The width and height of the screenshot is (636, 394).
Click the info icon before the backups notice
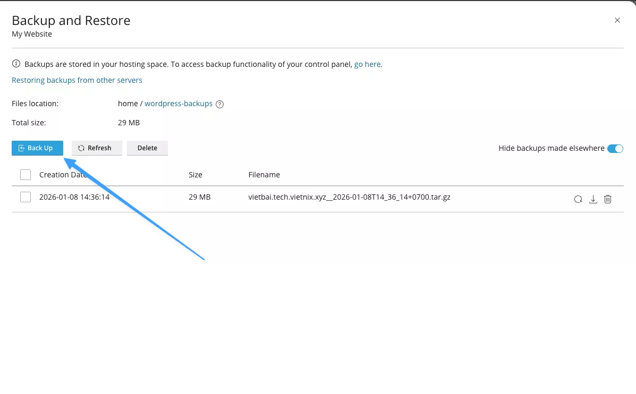(15, 64)
